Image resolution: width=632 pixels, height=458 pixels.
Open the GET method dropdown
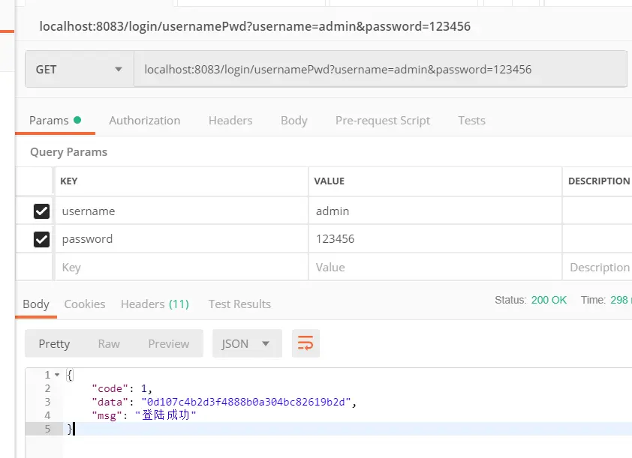pyautogui.click(x=79, y=69)
